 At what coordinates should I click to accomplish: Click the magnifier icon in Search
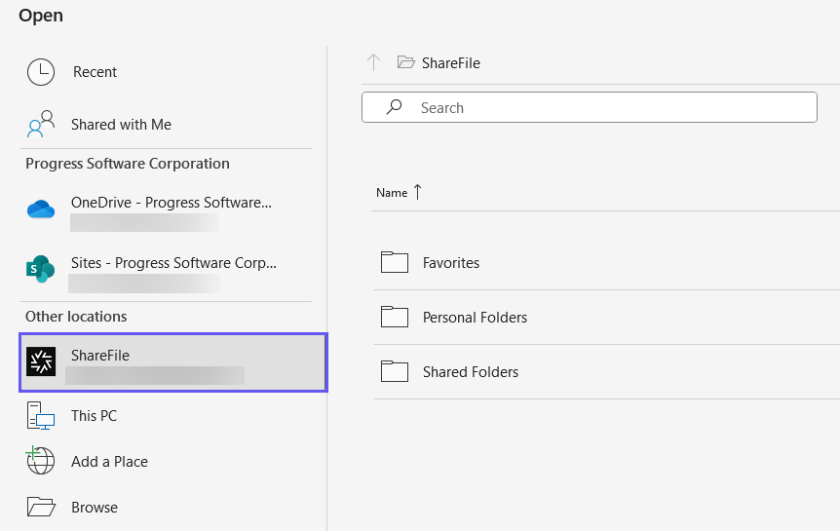[x=394, y=107]
